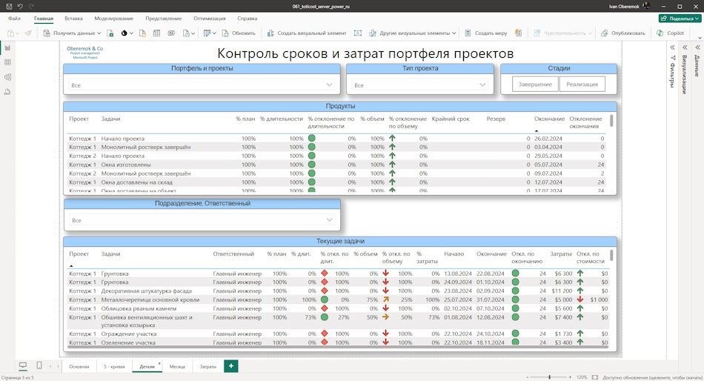Switch to desktop layout icon
Viewport: 704px width, 381px height.
tap(23, 365)
